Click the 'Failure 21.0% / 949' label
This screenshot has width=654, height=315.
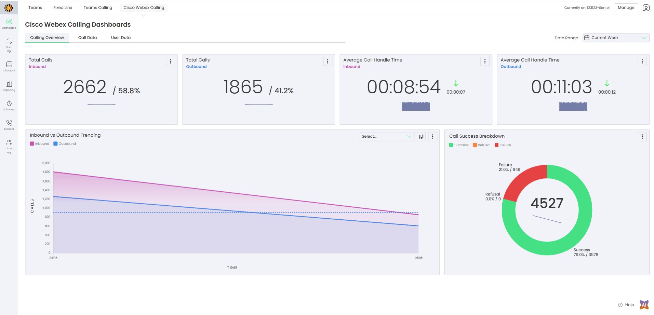point(509,167)
